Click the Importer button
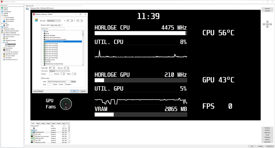Viewport: 275px width, 148px height. coord(267,11)
